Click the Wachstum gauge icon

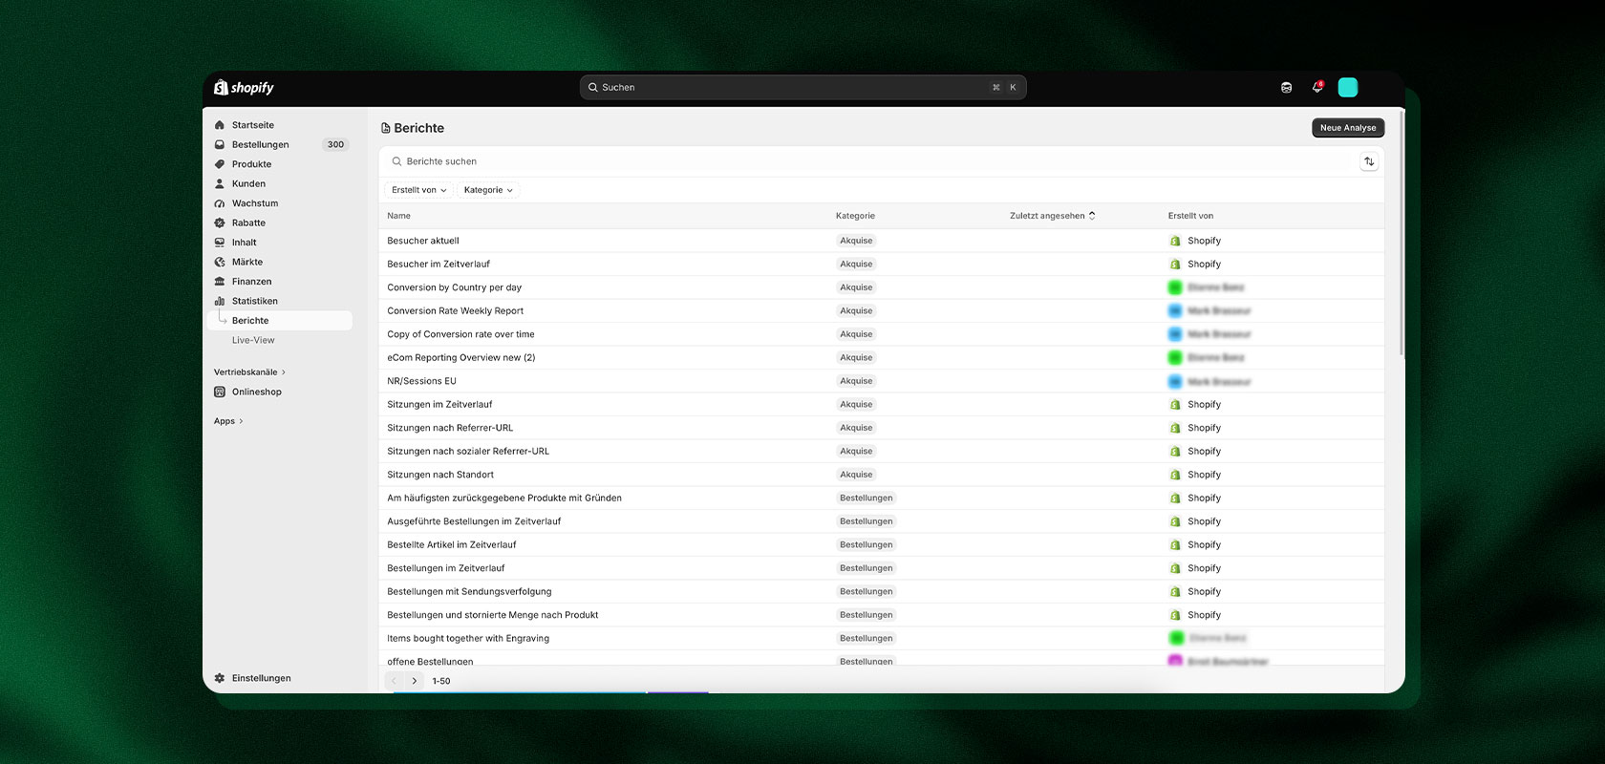[x=220, y=203]
